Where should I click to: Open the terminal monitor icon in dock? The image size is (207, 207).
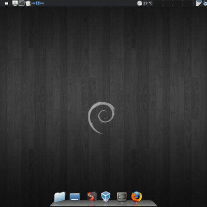pyautogui.click(x=122, y=197)
